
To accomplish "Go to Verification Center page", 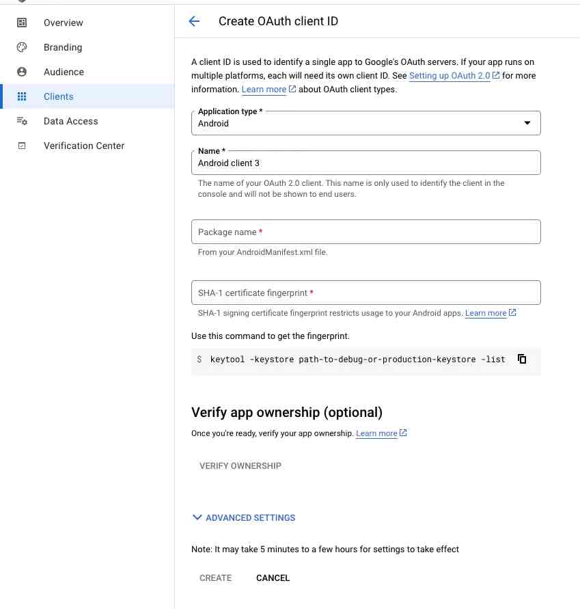I will point(84,146).
